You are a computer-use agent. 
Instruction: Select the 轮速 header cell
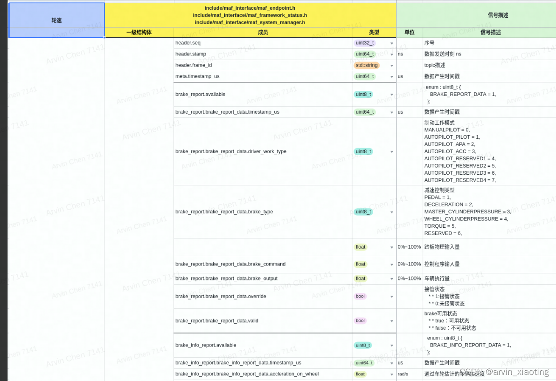tap(56, 20)
